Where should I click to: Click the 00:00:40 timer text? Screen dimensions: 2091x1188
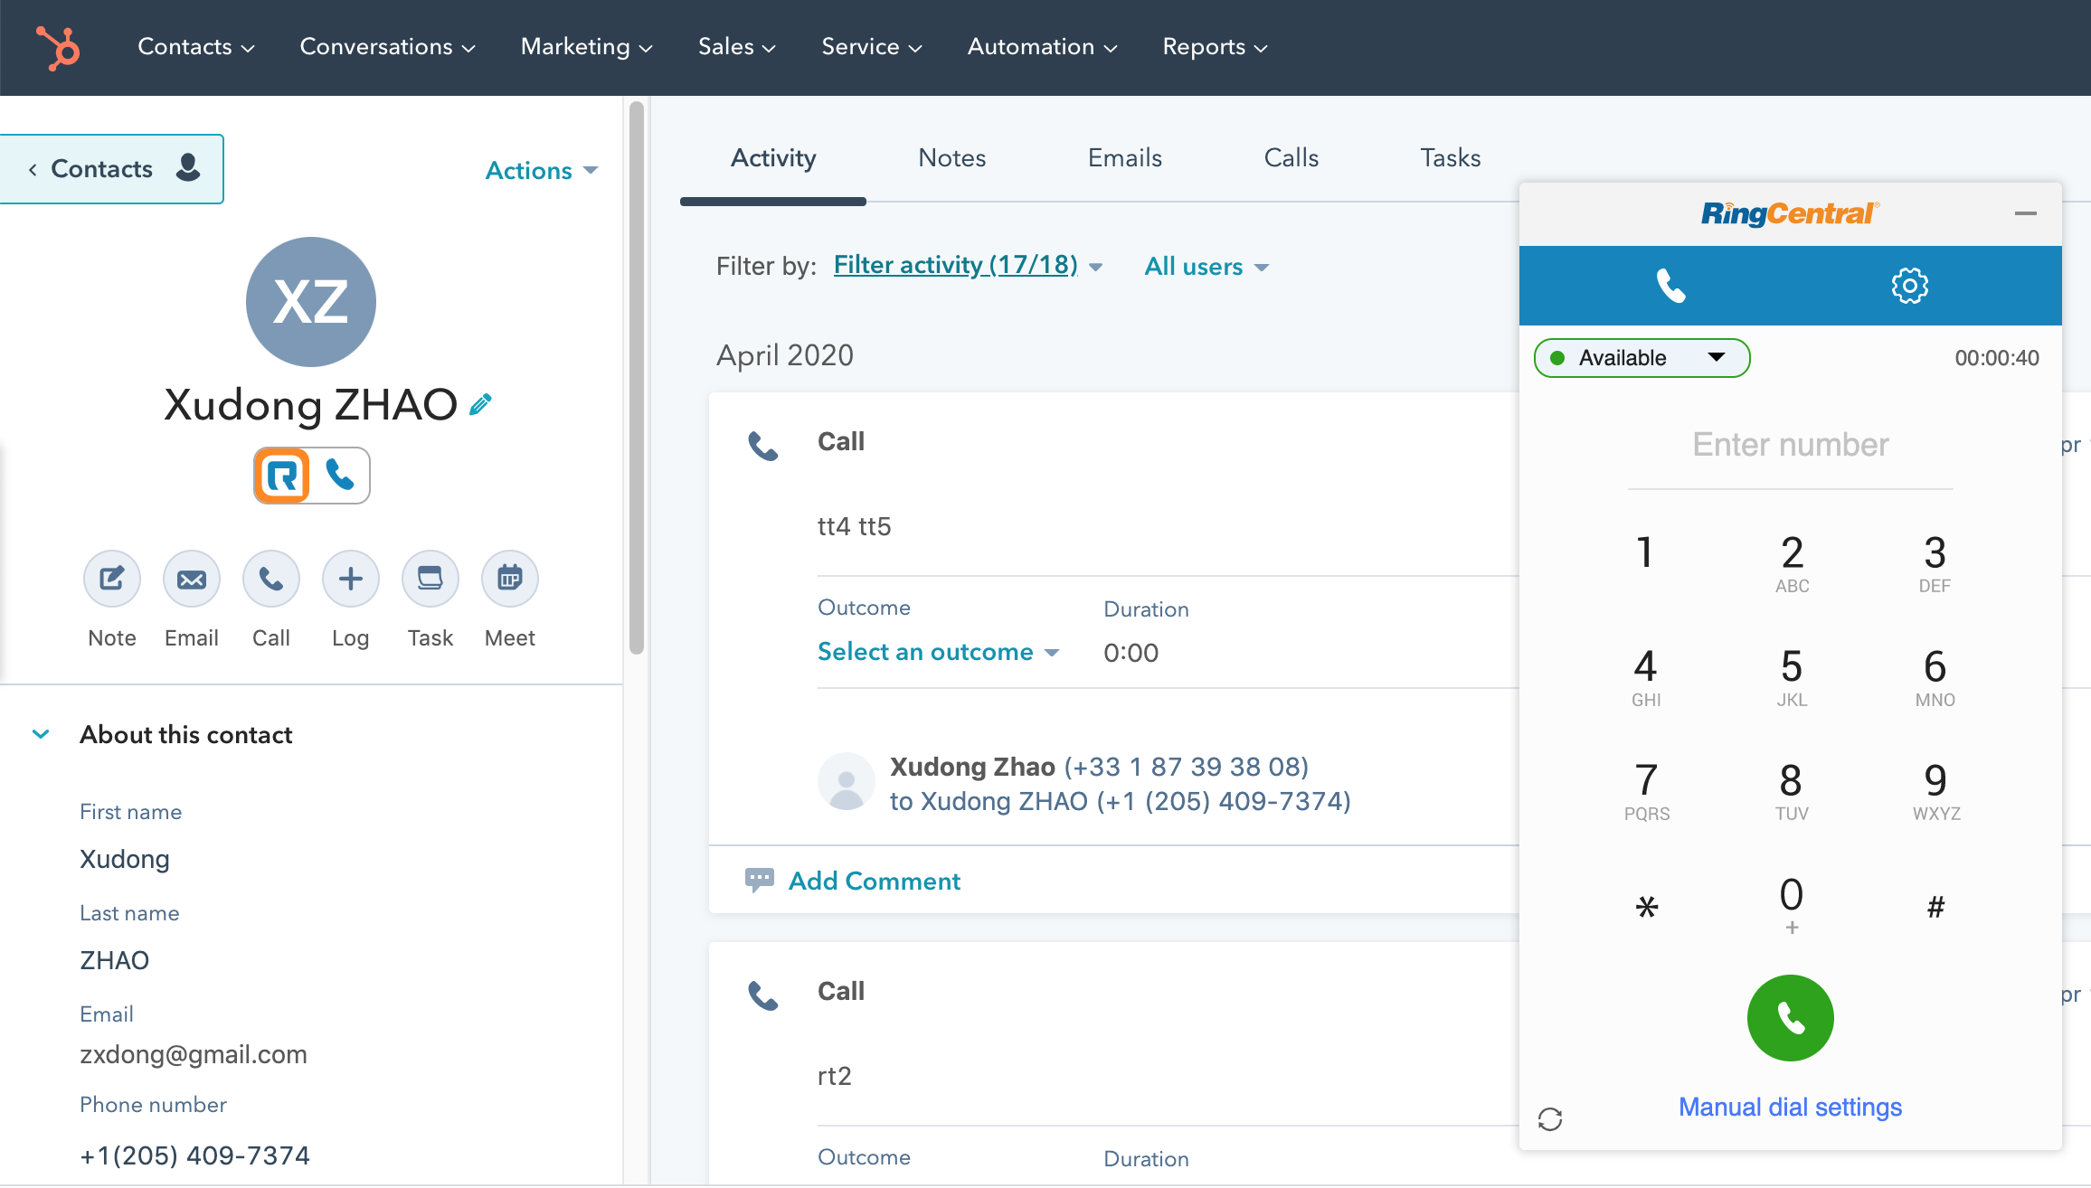[1997, 358]
